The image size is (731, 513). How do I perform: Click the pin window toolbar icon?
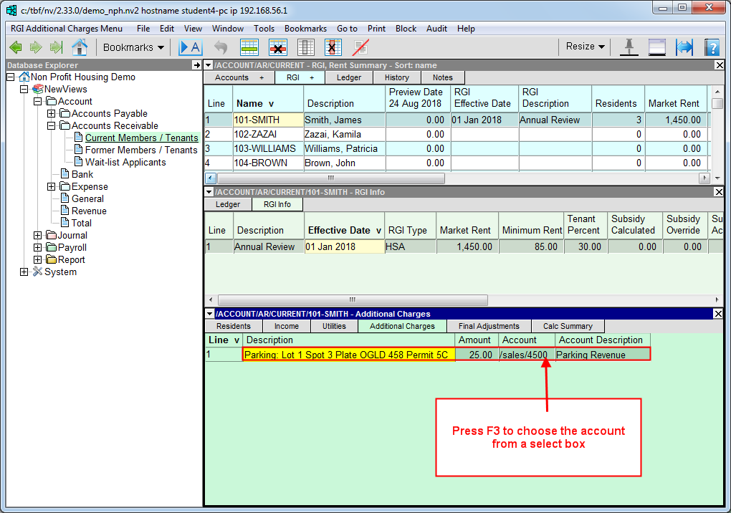[x=629, y=47]
